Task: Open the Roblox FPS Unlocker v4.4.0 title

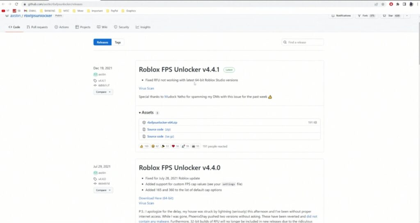Action: [180, 168]
